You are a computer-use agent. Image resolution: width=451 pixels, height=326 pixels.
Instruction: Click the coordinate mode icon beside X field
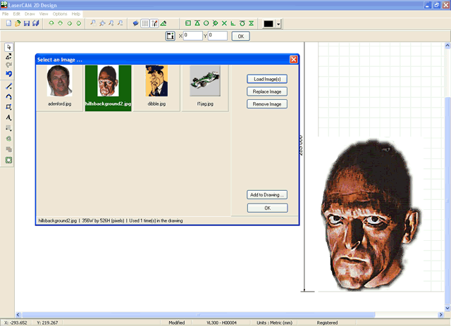point(171,36)
